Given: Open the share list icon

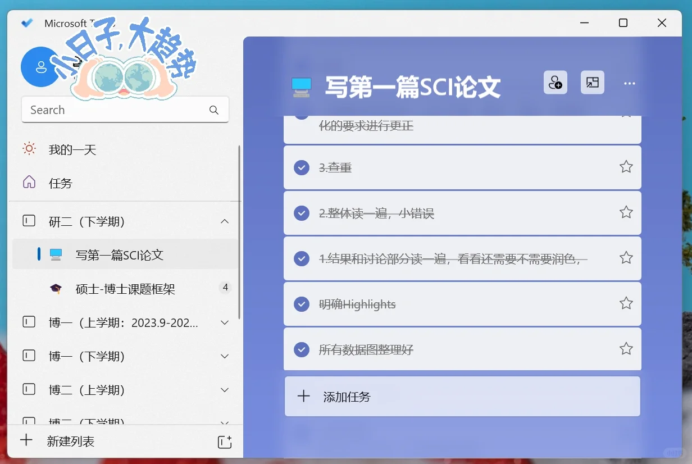Looking at the screenshot, I should (x=555, y=83).
